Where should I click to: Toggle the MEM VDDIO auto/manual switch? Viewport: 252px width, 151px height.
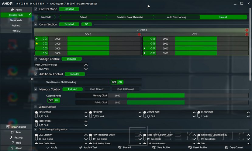(36, 114)
